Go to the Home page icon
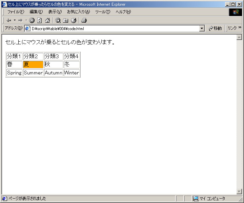 coord(47,20)
